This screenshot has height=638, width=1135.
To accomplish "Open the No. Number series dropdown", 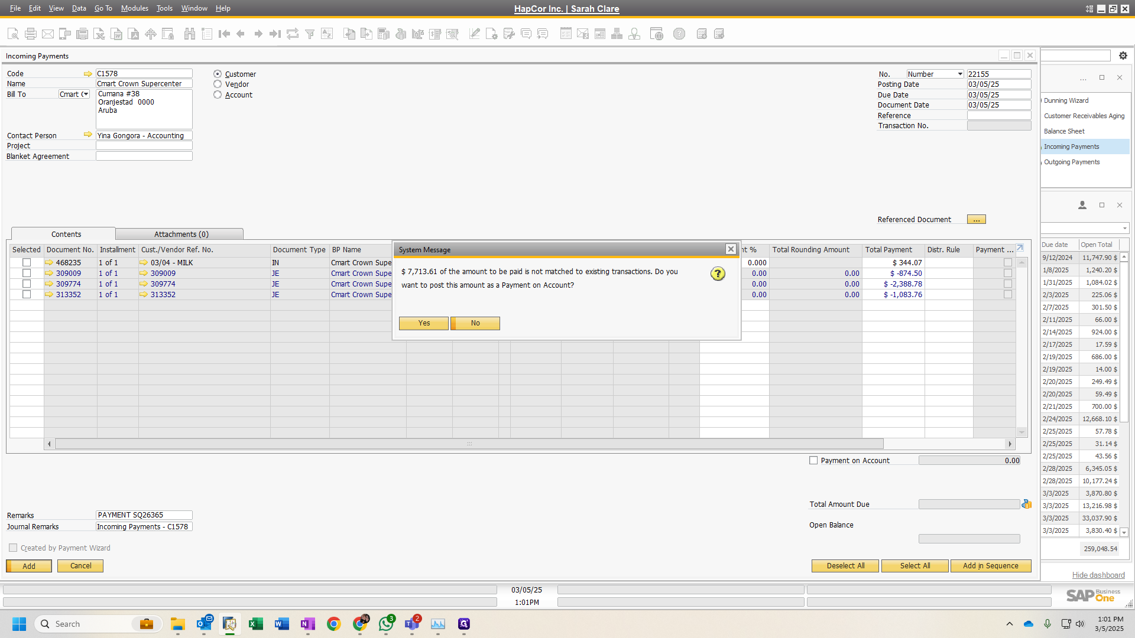I will point(960,74).
